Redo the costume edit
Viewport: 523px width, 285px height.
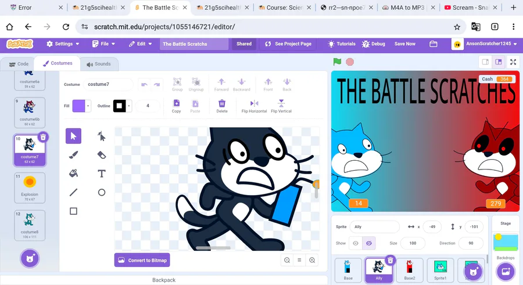pyautogui.click(x=157, y=84)
